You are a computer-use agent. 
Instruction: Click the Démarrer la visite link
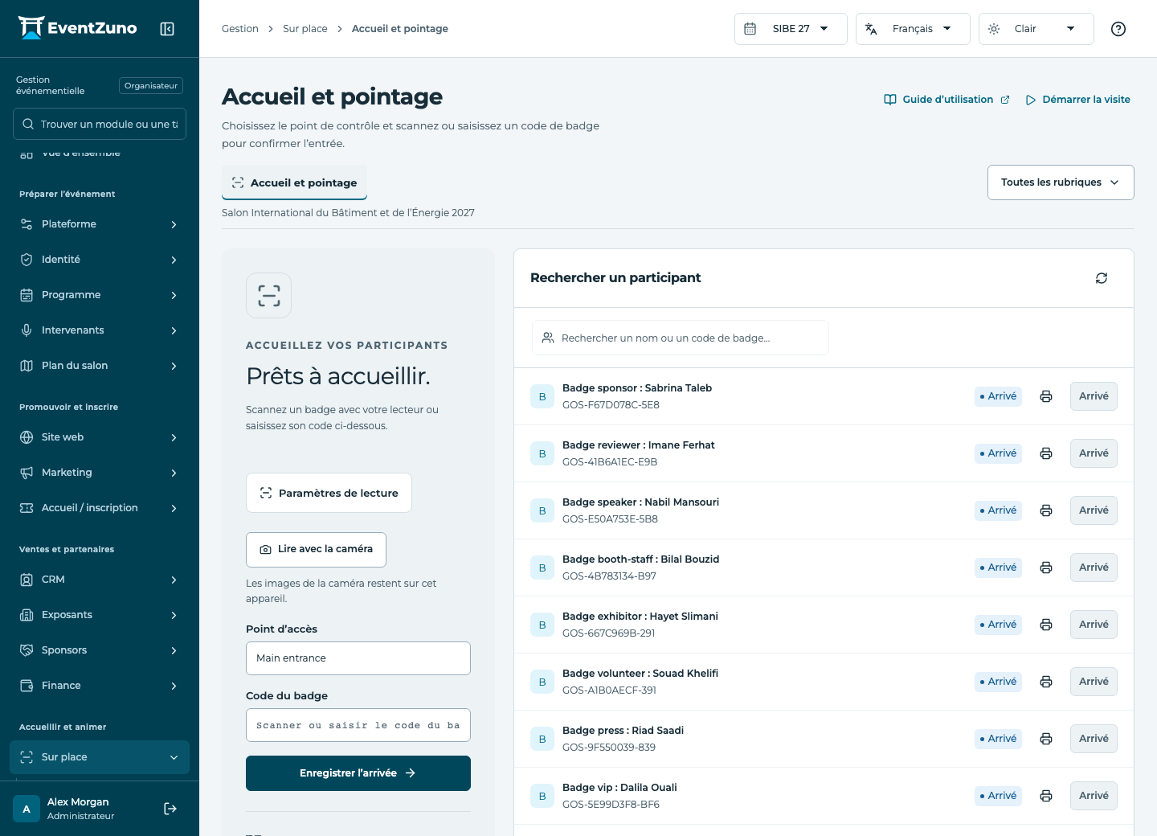tap(1078, 100)
